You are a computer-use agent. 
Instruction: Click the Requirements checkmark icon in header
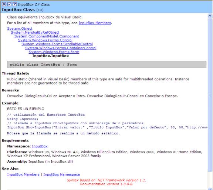coord(9,4)
